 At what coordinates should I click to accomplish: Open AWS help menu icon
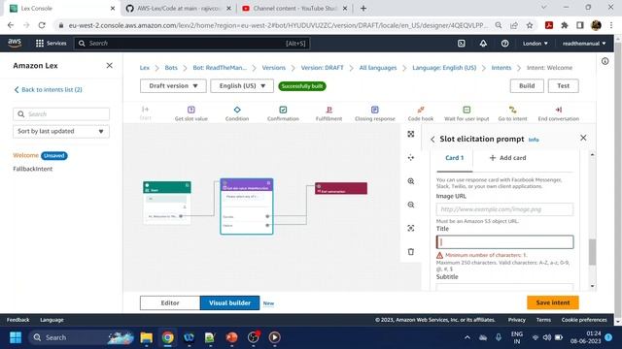(504, 43)
